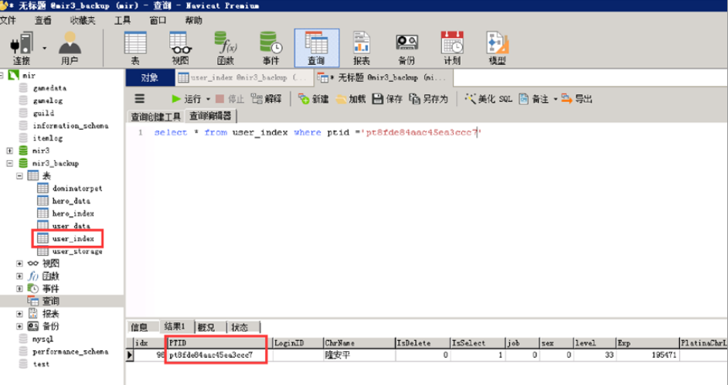The width and height of the screenshot is (728, 385).
Task: Click the PTID column header
Action: click(x=219, y=343)
